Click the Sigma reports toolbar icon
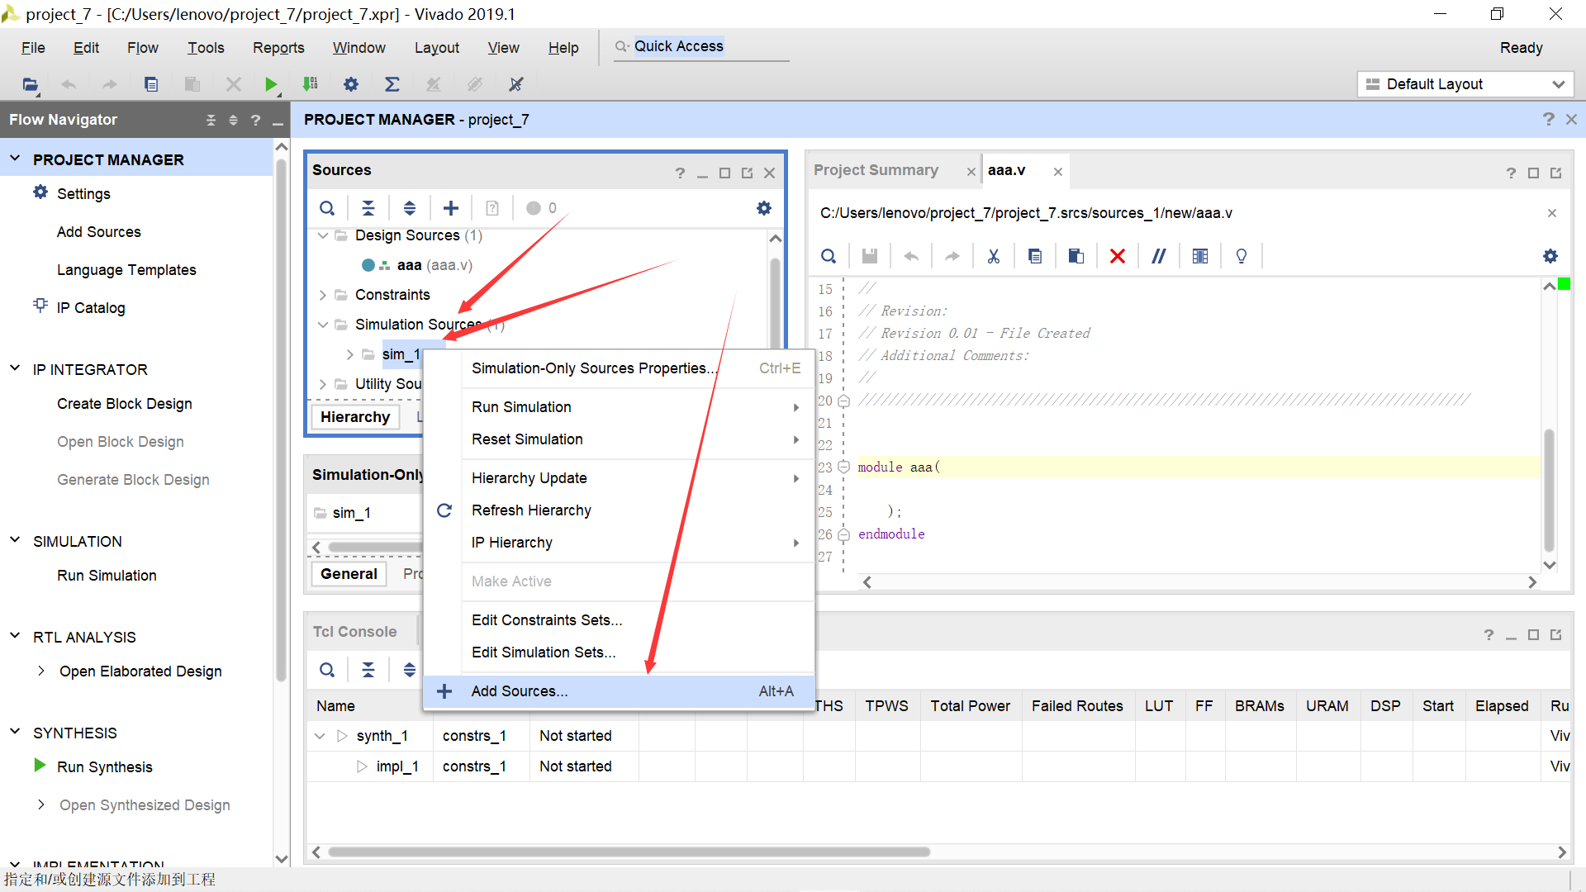Screen dimensions: 1586x892 (392, 84)
